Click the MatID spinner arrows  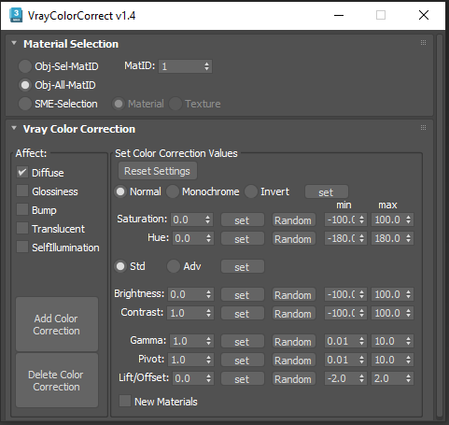click(x=206, y=66)
